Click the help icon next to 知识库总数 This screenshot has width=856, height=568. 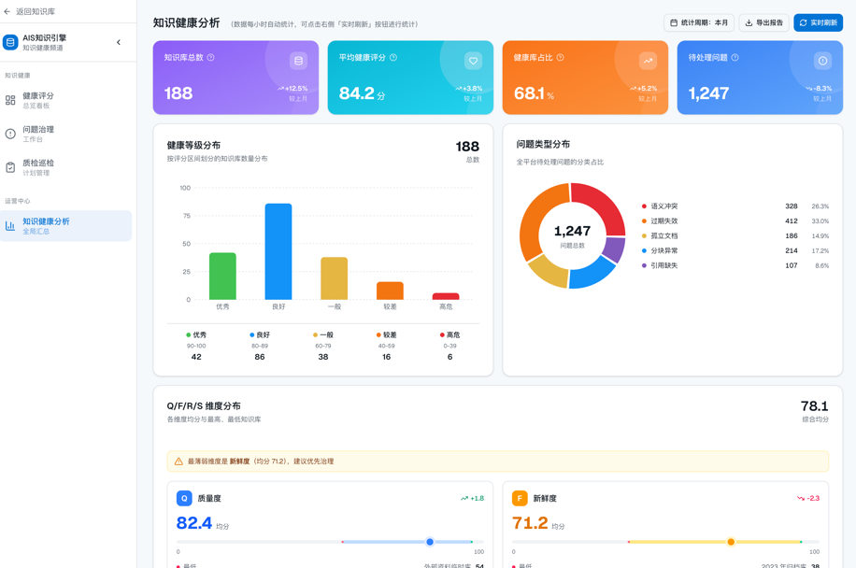210,57
